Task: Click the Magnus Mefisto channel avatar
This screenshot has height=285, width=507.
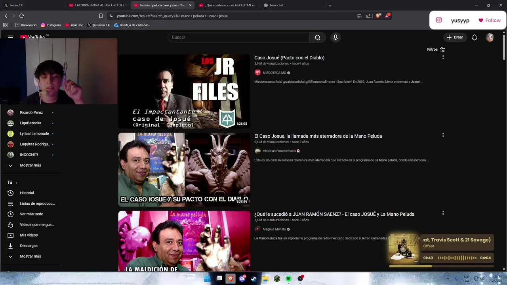Action: click(x=257, y=229)
